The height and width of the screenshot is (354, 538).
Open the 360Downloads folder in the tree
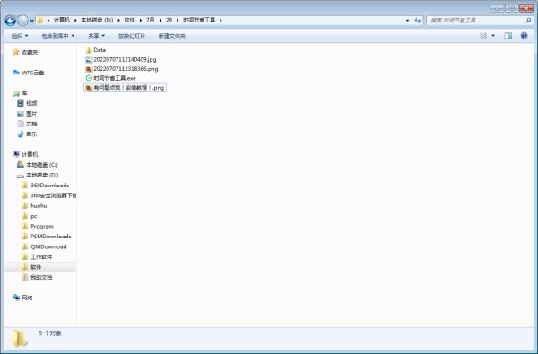(46, 186)
